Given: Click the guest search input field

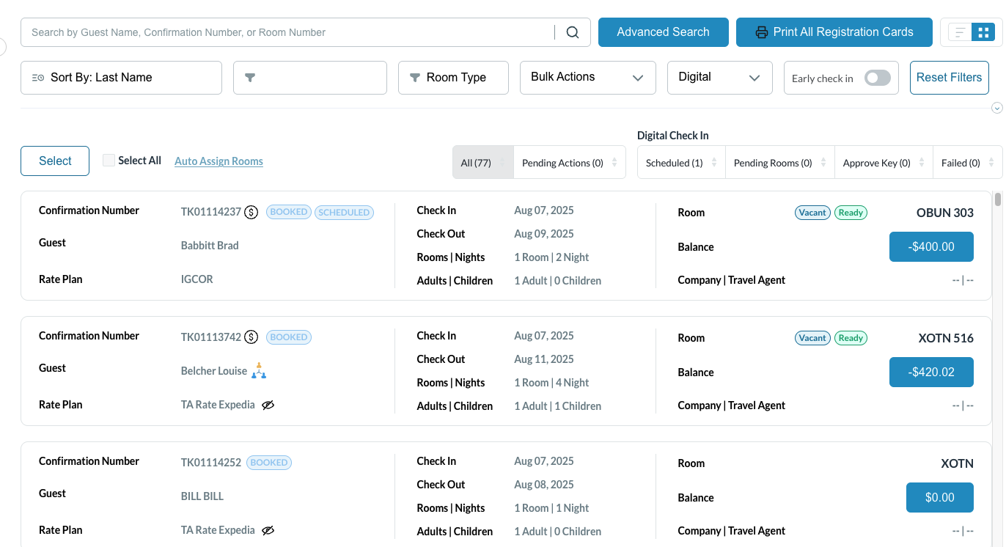Looking at the screenshot, I should pos(290,32).
